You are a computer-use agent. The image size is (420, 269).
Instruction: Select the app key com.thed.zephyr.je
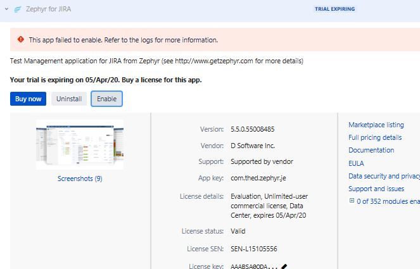click(258, 178)
